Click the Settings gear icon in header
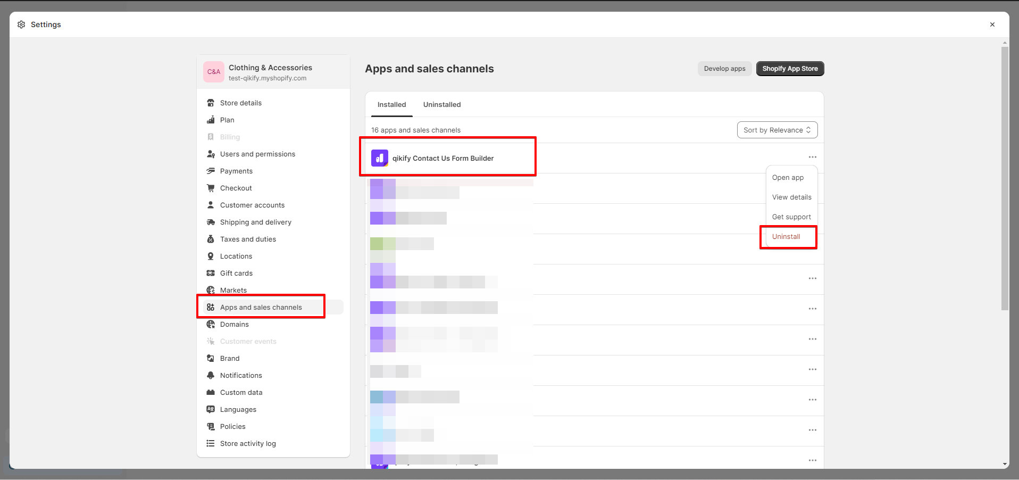The width and height of the screenshot is (1019, 480). (x=21, y=24)
